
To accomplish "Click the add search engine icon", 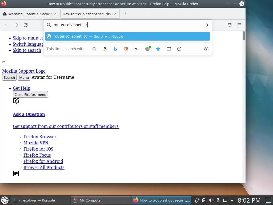I will 148,49.
